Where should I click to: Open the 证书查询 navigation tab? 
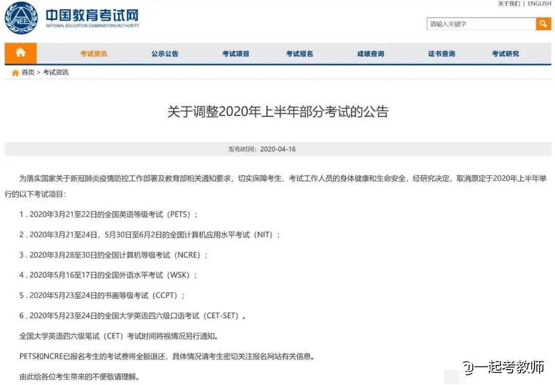(x=441, y=54)
